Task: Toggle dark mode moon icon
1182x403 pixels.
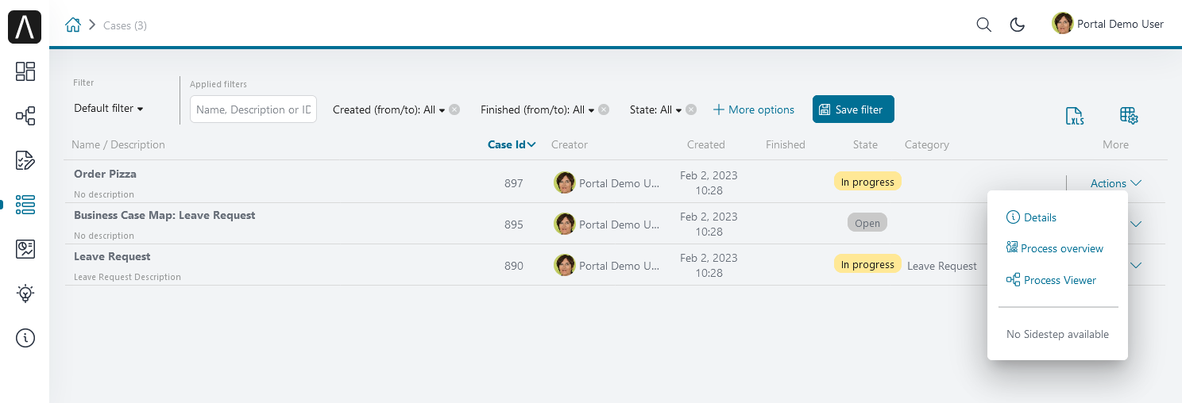Action: (x=1018, y=25)
